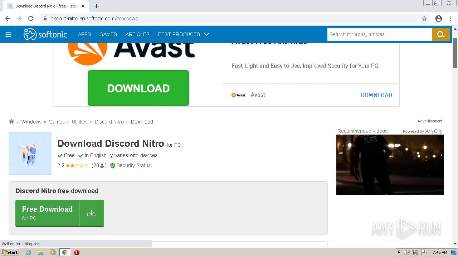The image size is (458, 257).
Task: Open media player from taskbar
Action: point(53,252)
